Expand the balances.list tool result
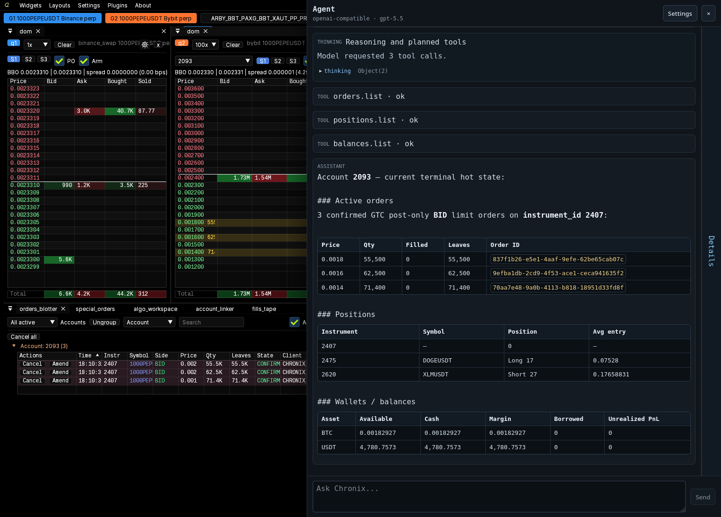The width and height of the screenshot is (721, 517). [x=504, y=144]
